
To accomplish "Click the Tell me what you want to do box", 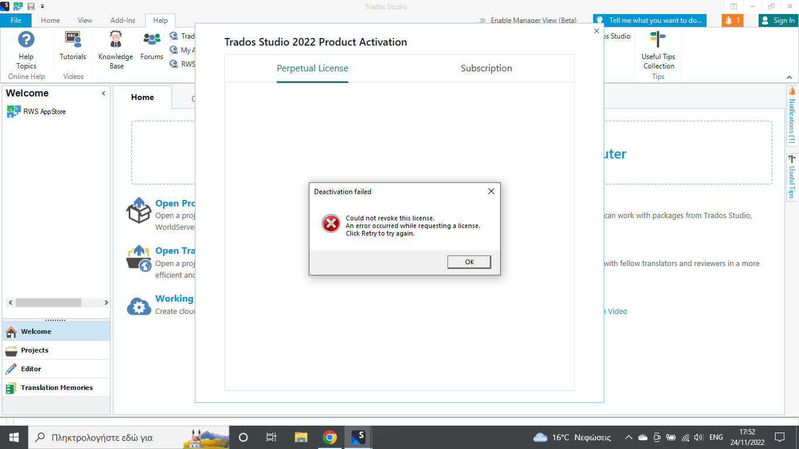I will [649, 20].
